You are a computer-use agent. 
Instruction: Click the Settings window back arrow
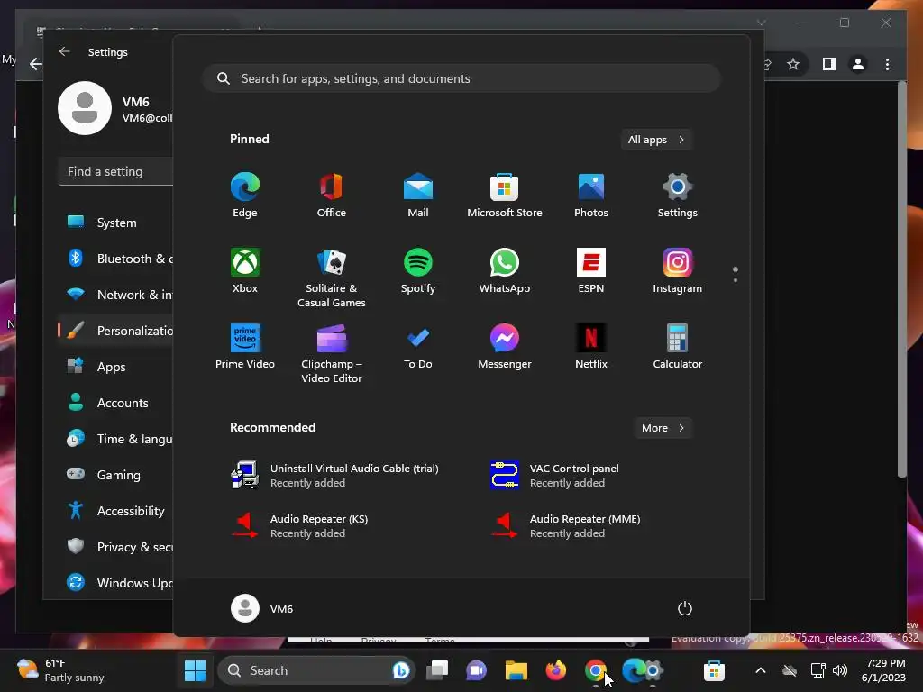(65, 51)
